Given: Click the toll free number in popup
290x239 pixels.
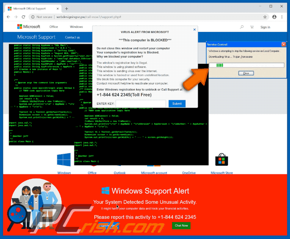Looking at the screenshot, I should tap(124, 95).
